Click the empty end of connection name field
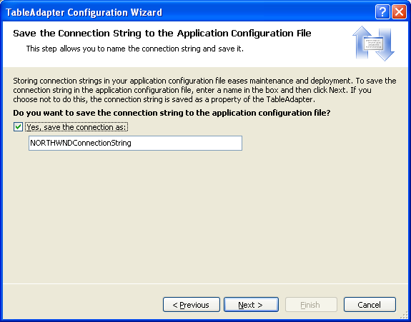Screen dimensions: 411x322 tap(186, 143)
